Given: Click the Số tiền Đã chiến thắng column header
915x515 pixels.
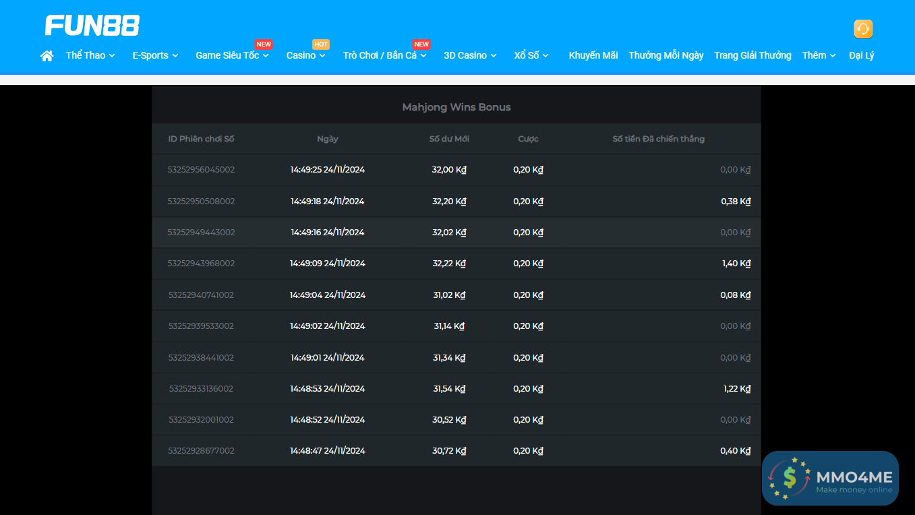Looking at the screenshot, I should coord(658,139).
